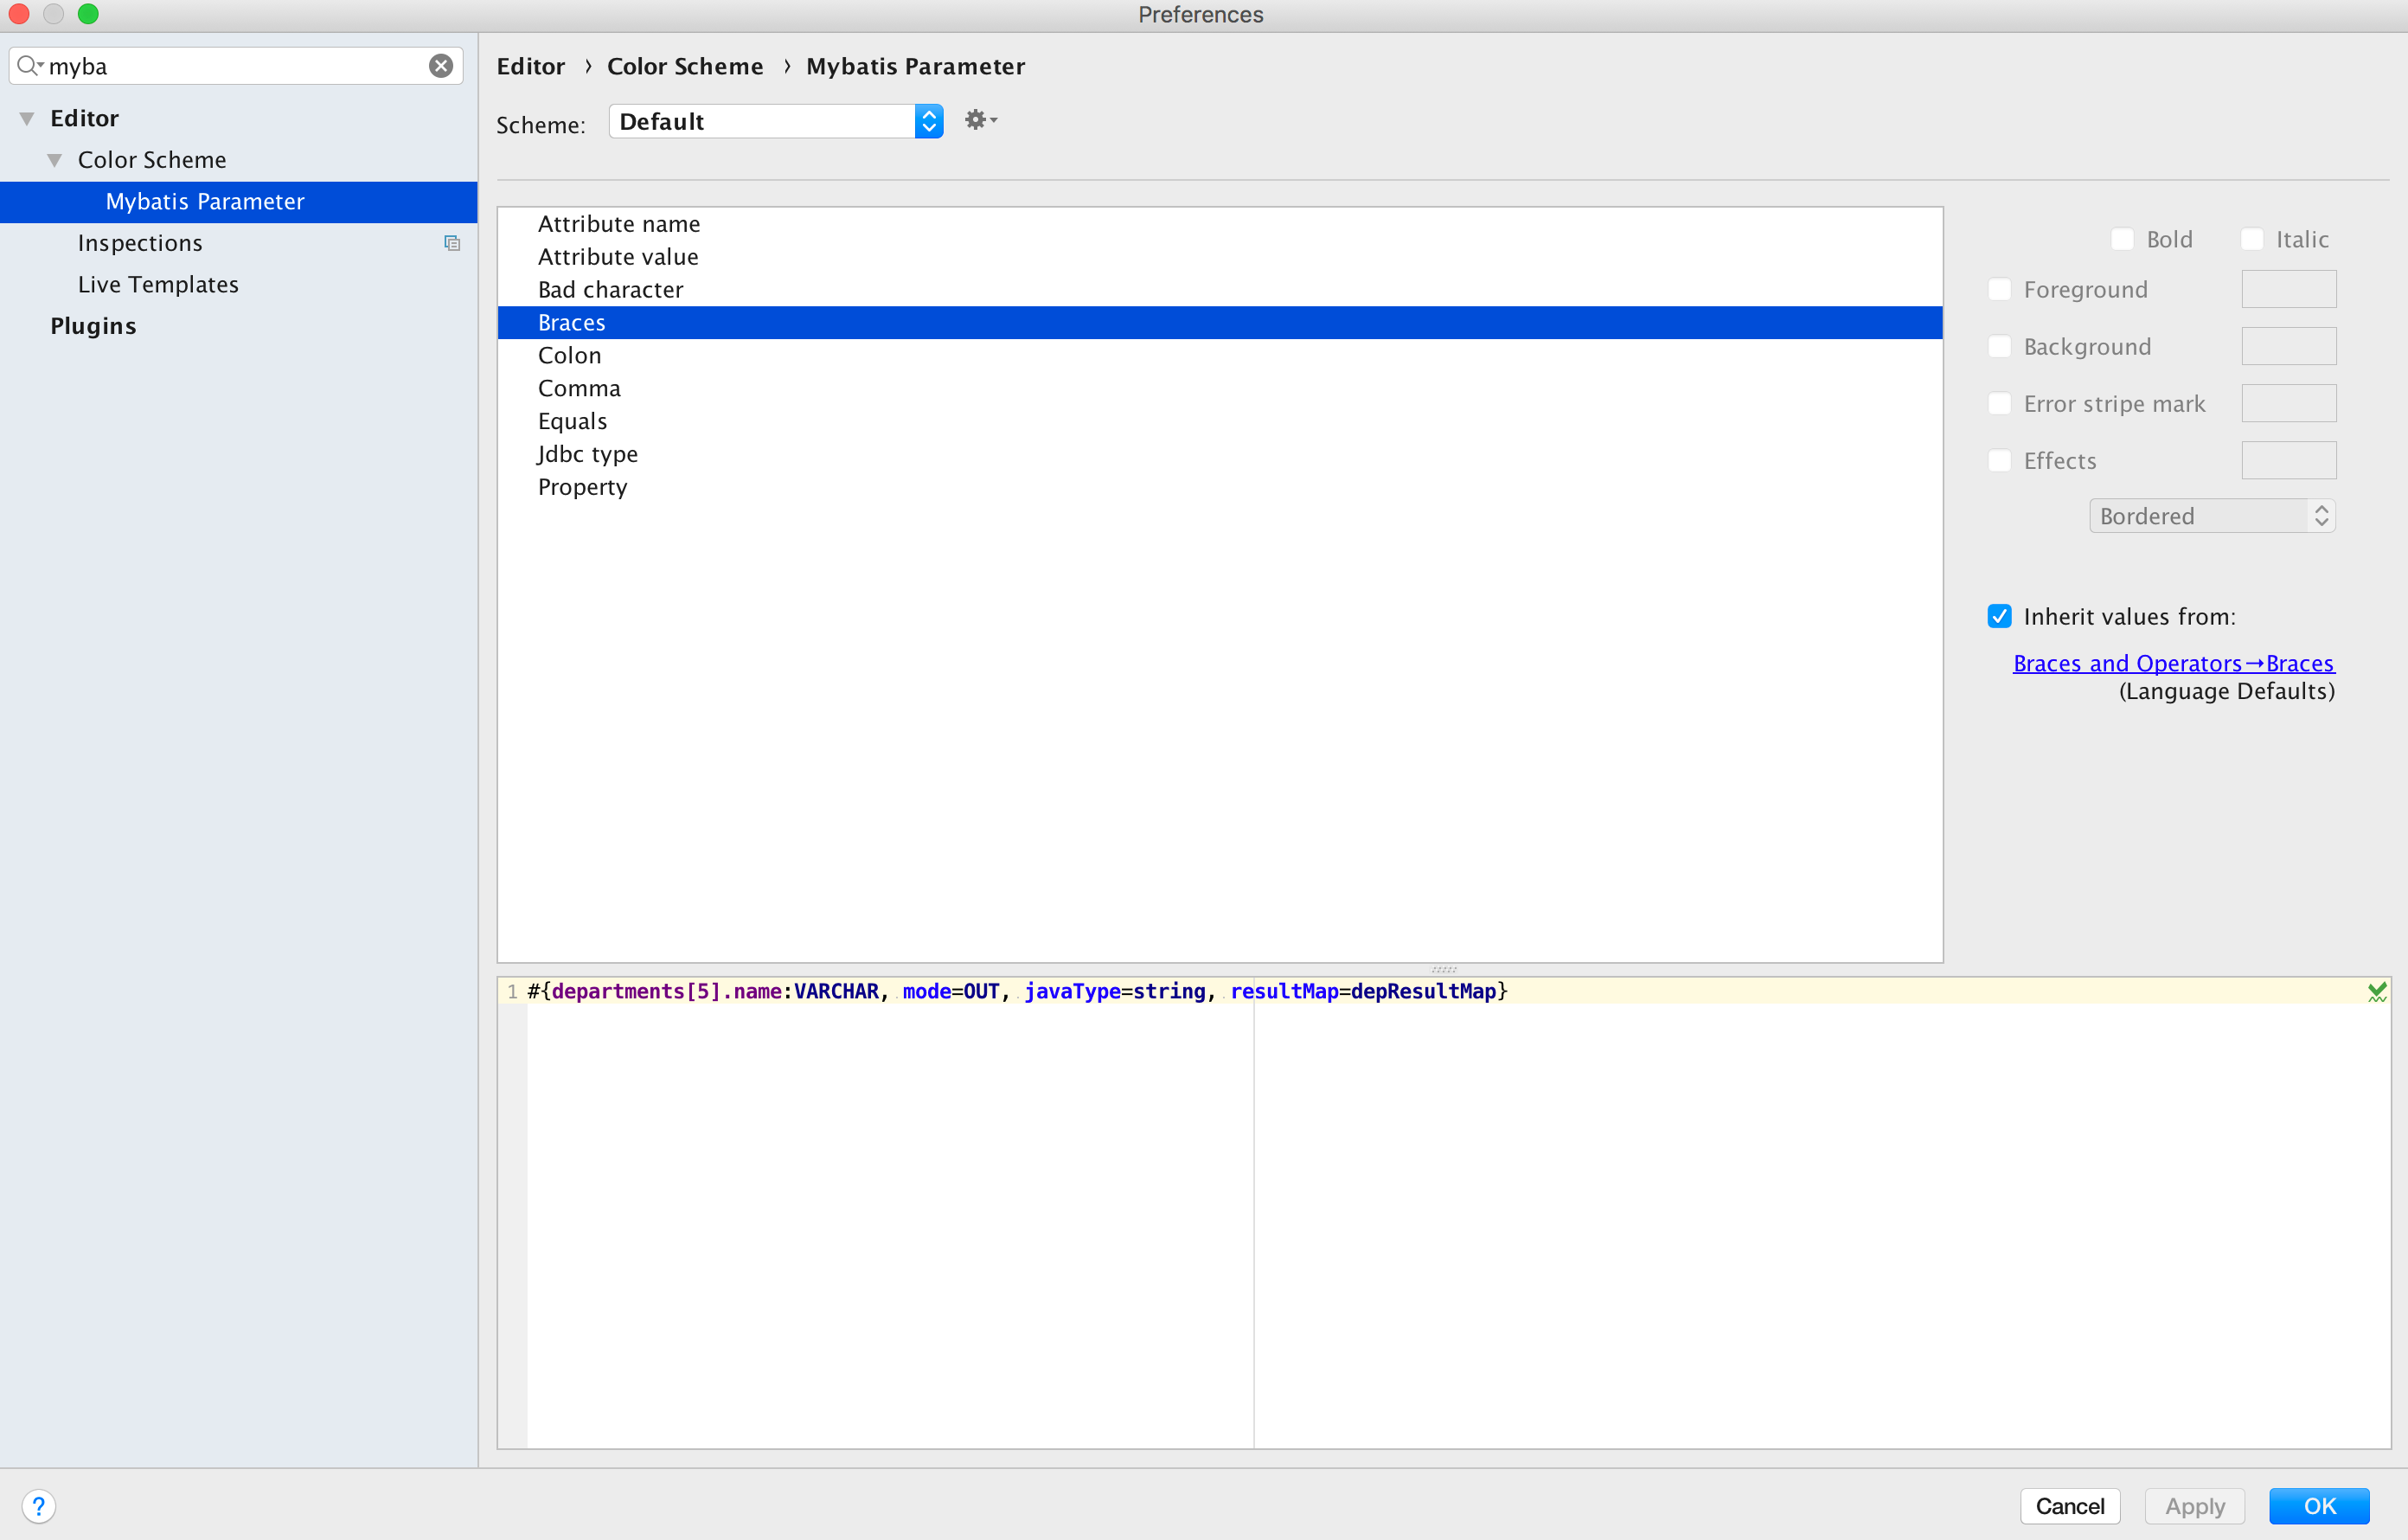Screen dimensions: 2408x1540
Task: Click VARCHAR in the preview code
Action: 836,991
